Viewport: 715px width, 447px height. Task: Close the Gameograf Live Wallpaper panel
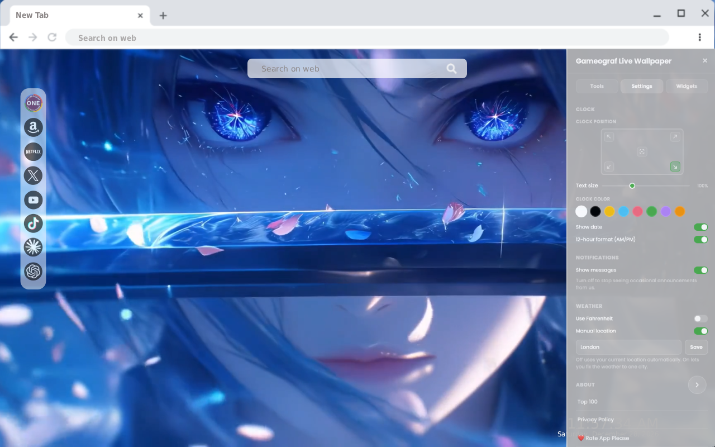(x=705, y=60)
